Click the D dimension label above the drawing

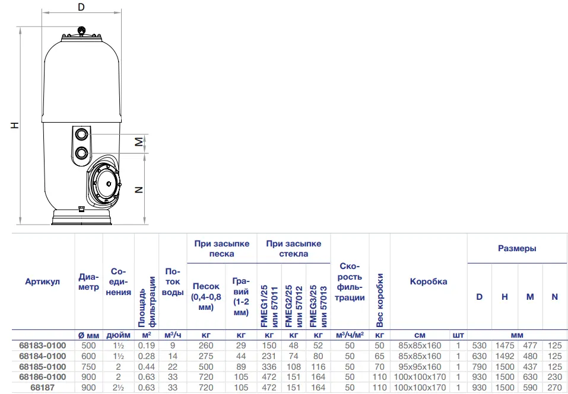point(81,7)
